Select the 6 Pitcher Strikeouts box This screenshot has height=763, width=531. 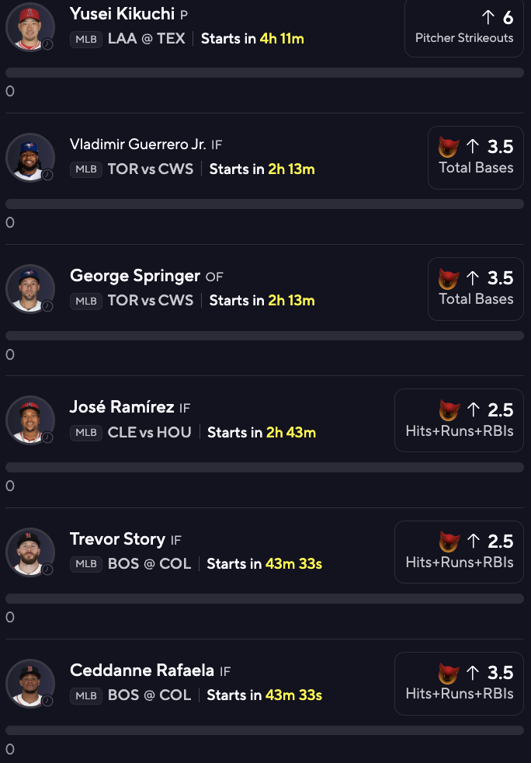click(464, 26)
